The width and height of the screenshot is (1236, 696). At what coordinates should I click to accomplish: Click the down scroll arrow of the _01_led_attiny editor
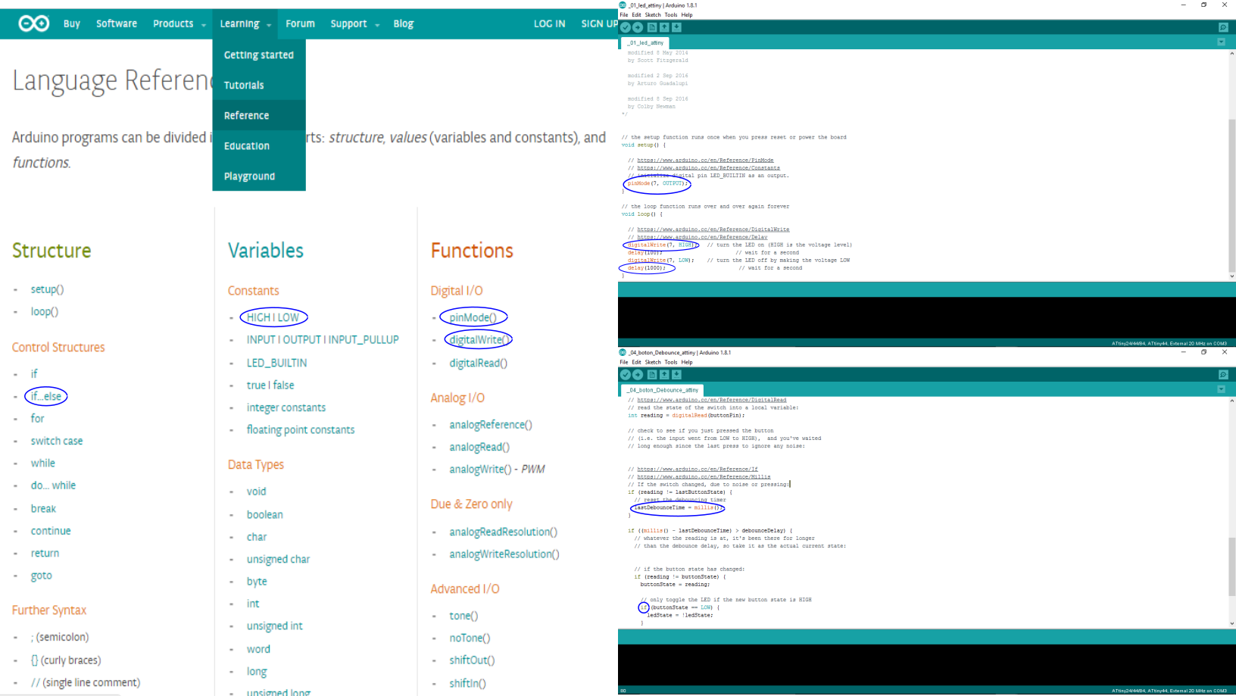pyautogui.click(x=1232, y=276)
